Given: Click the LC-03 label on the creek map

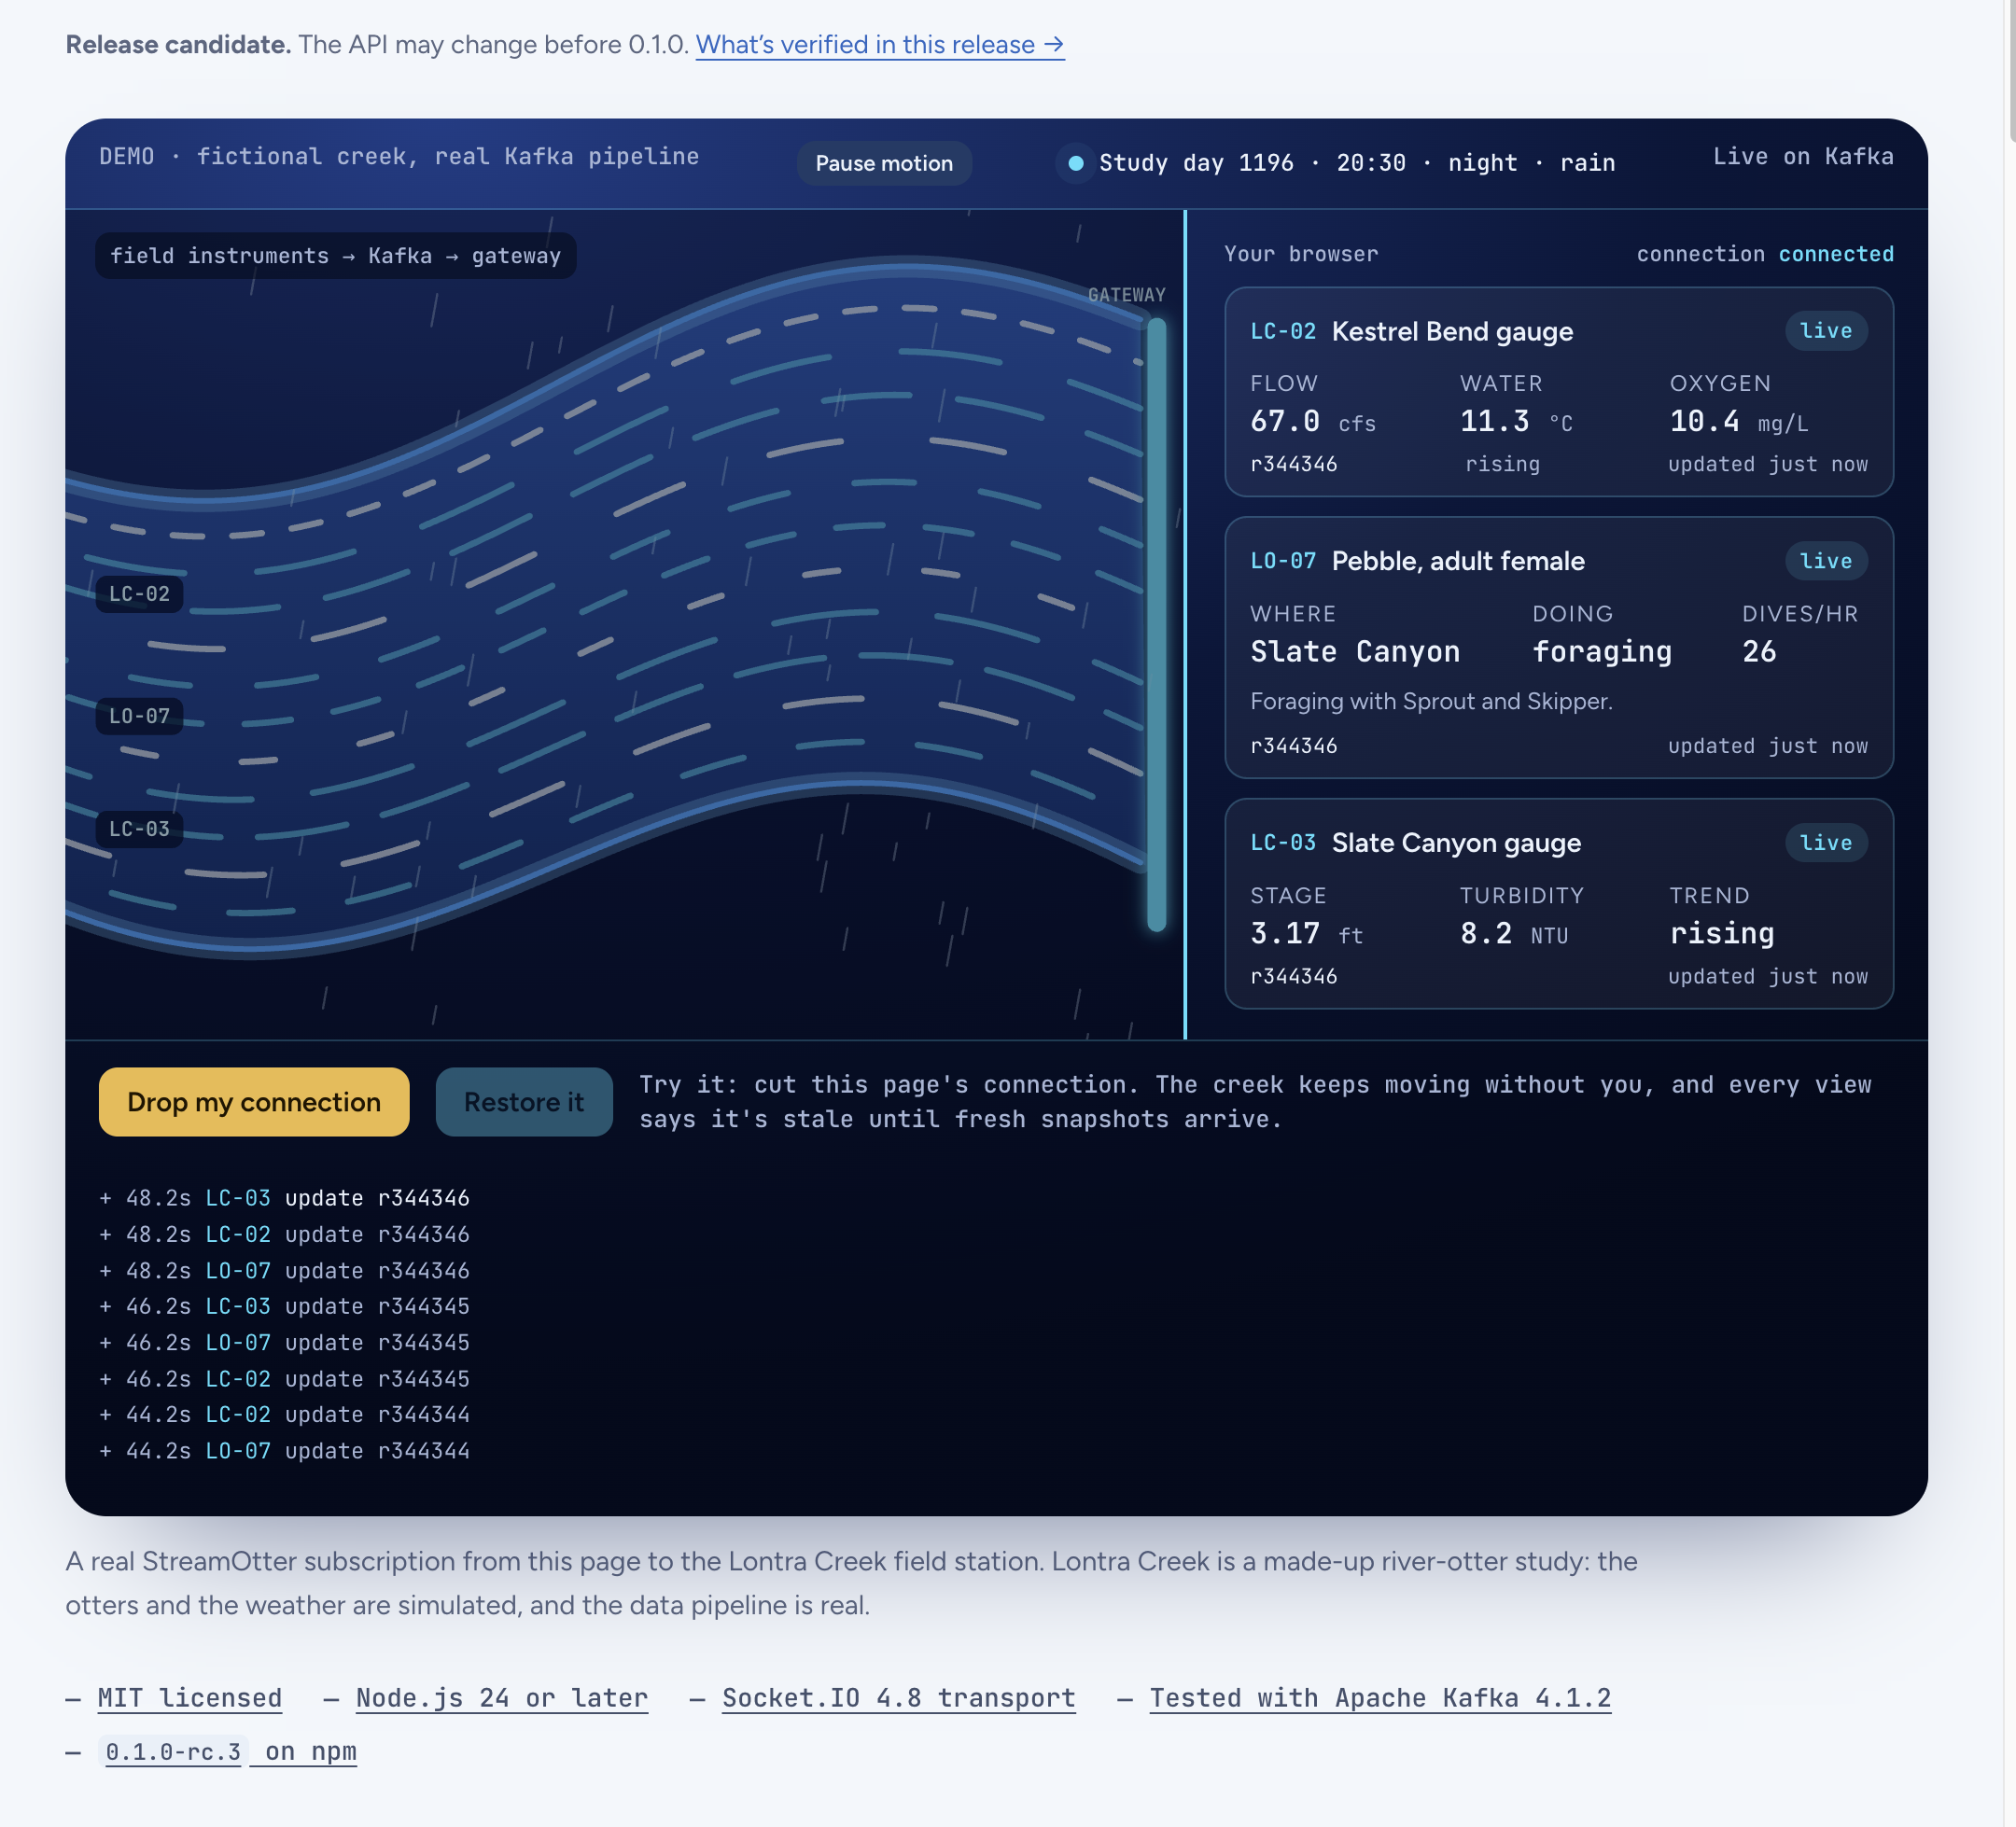Looking at the screenshot, I should (139, 829).
